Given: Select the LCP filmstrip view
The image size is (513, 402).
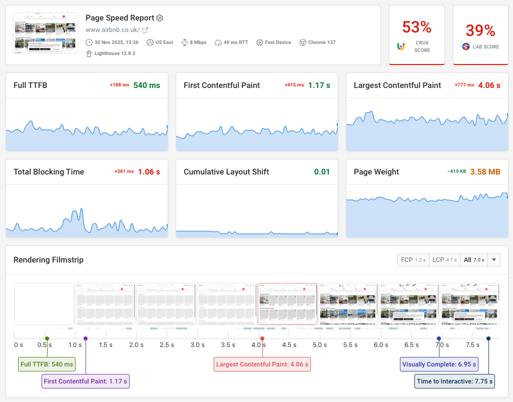Looking at the screenshot, I should [444, 259].
